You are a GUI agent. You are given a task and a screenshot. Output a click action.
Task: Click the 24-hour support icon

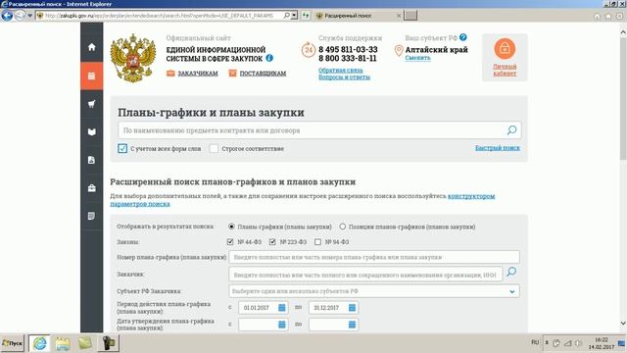click(x=309, y=50)
